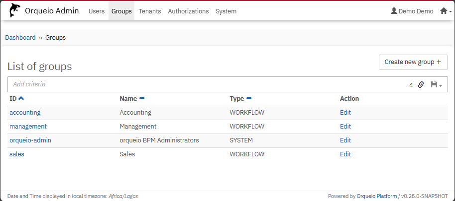Open the System menu item

tap(226, 11)
